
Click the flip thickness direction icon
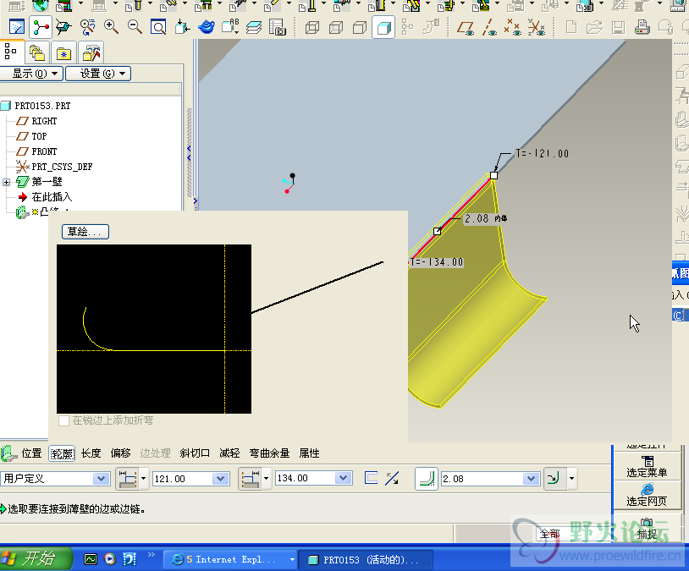pos(392,479)
